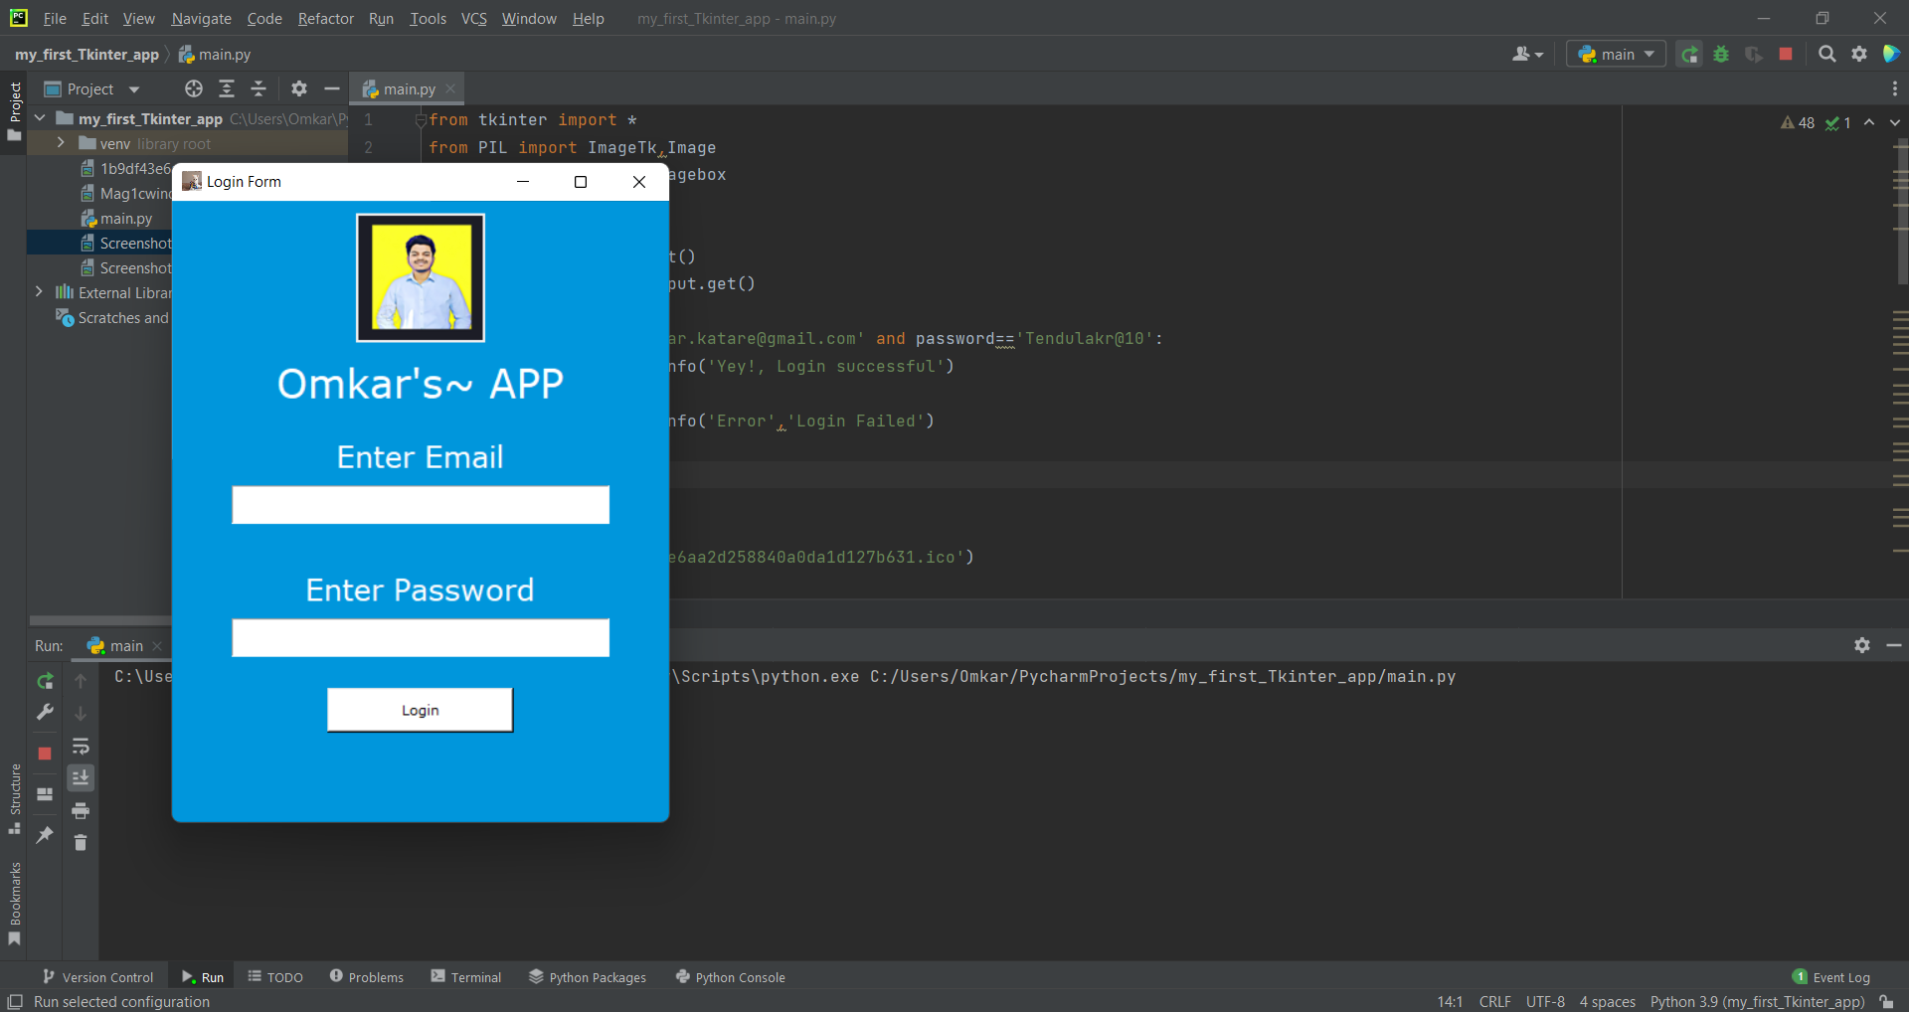Viewport: 1909px width, 1012px height.
Task: Start debugging with the bug icon
Action: [1721, 54]
